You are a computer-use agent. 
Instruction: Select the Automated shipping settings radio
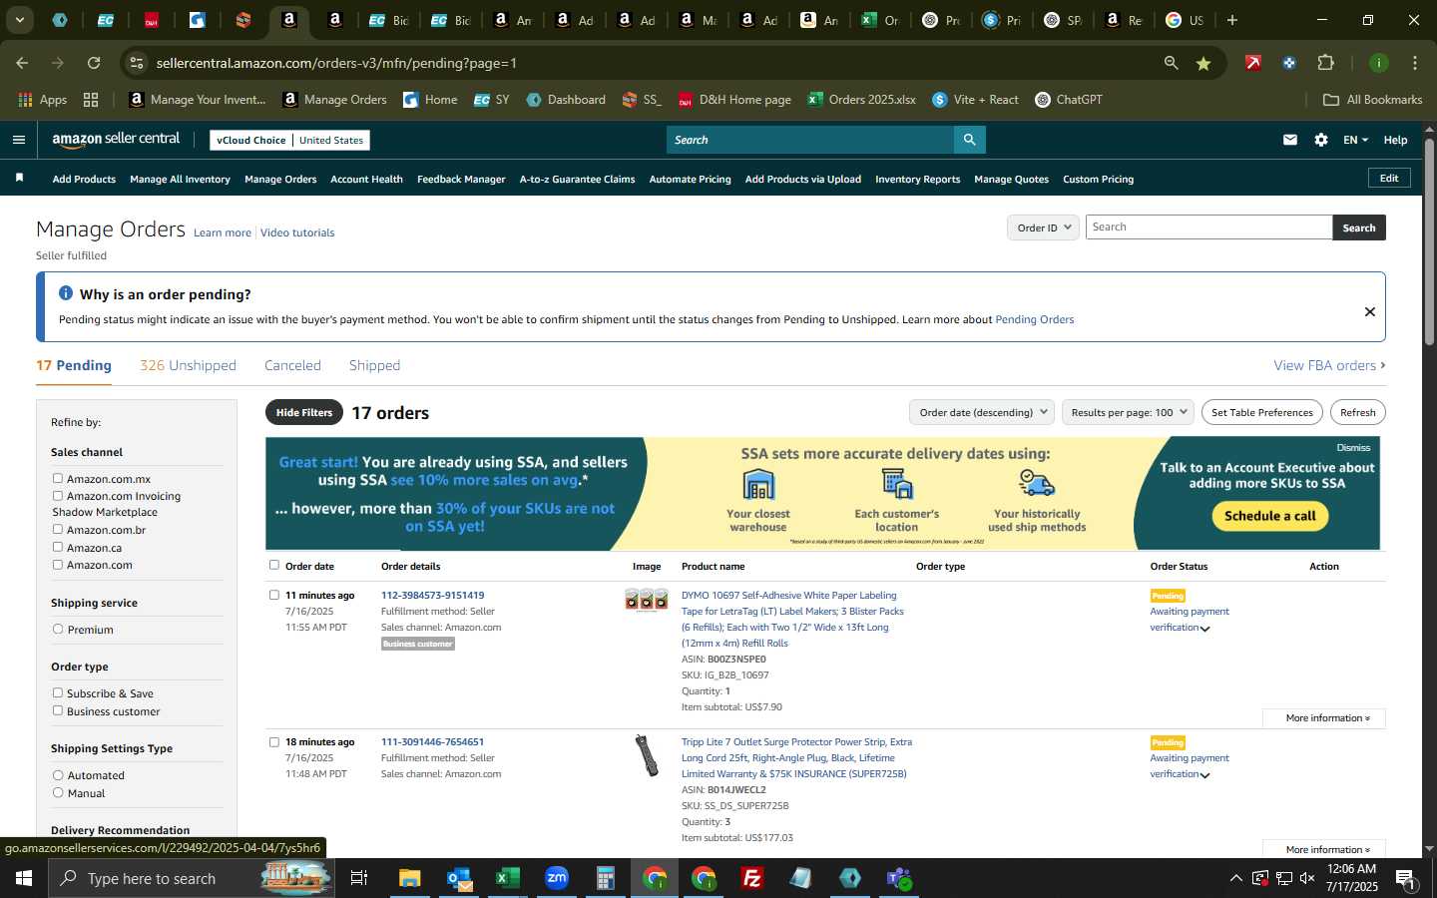pyautogui.click(x=58, y=775)
